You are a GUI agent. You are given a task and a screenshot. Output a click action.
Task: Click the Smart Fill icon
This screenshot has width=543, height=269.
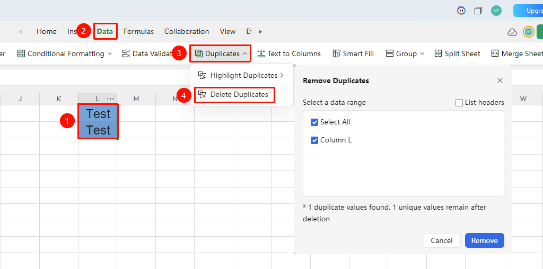pos(336,53)
